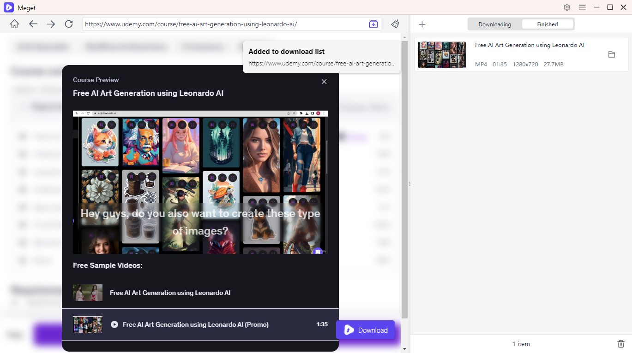Switch to the Downloading tab

click(494, 24)
